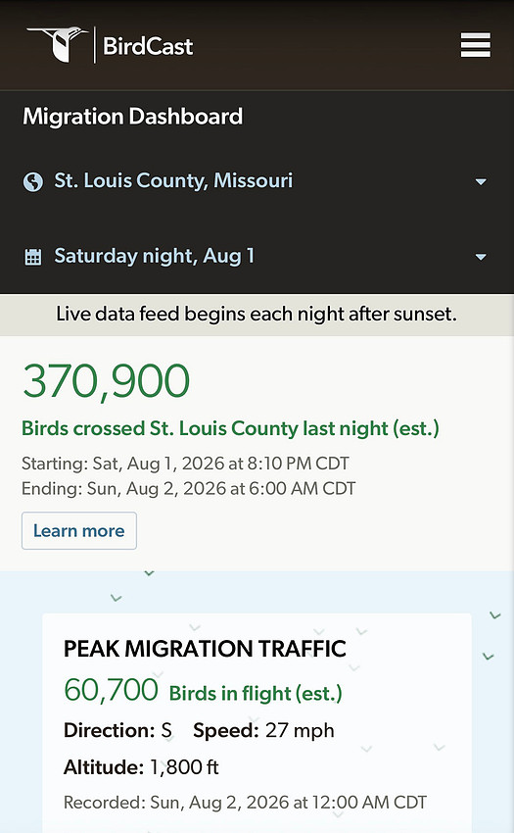The width and height of the screenshot is (514, 833).
Task: Click the Birds crossed St. Louis County text
Action: (230, 428)
